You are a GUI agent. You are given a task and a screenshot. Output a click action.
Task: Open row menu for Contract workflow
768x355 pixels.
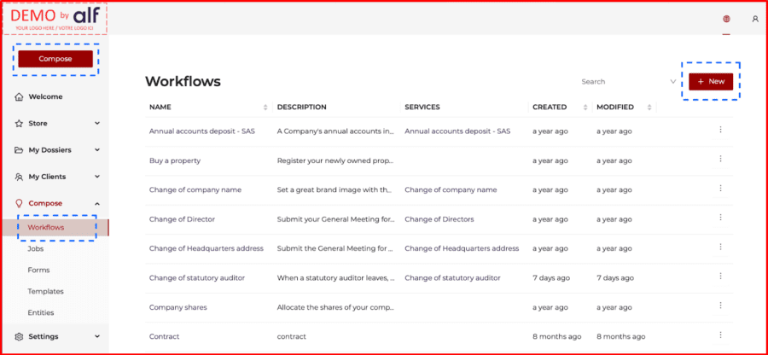[x=720, y=335]
